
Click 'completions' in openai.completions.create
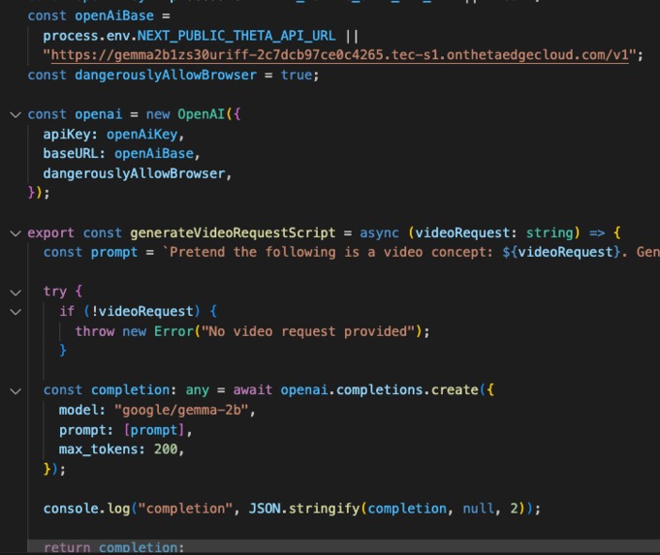point(379,390)
